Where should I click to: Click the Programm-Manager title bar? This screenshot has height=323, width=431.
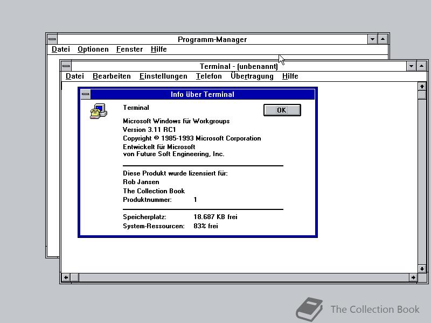point(212,39)
